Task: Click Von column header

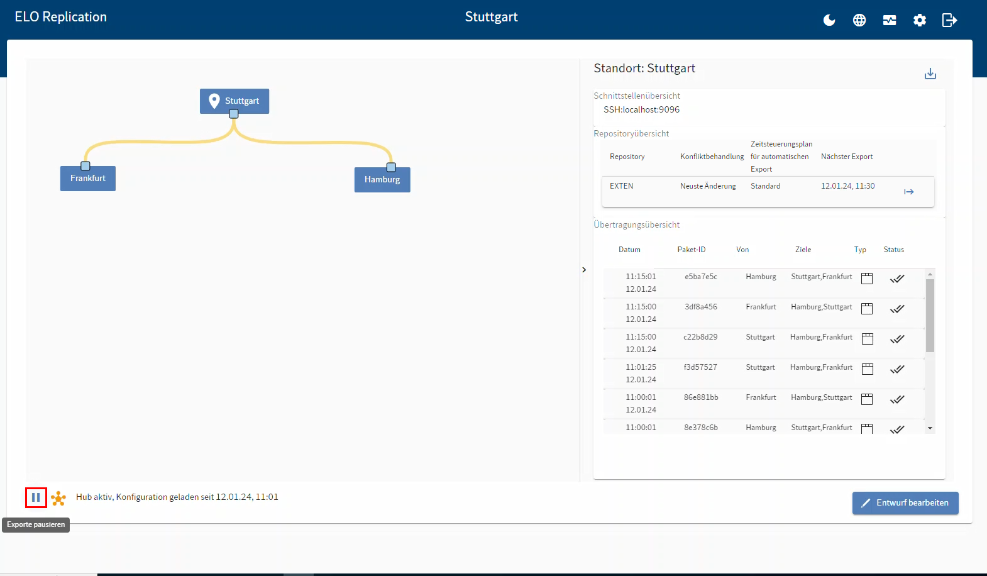Action: pyautogui.click(x=742, y=250)
